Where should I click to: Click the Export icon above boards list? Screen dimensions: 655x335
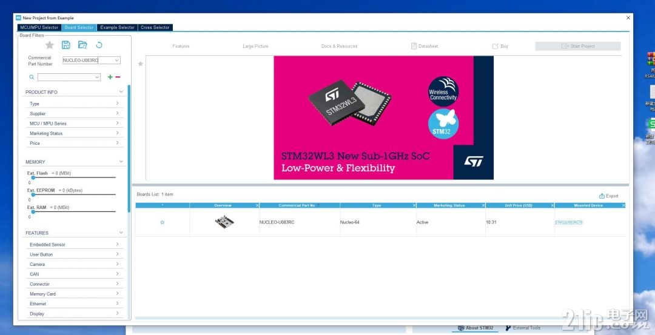click(602, 196)
